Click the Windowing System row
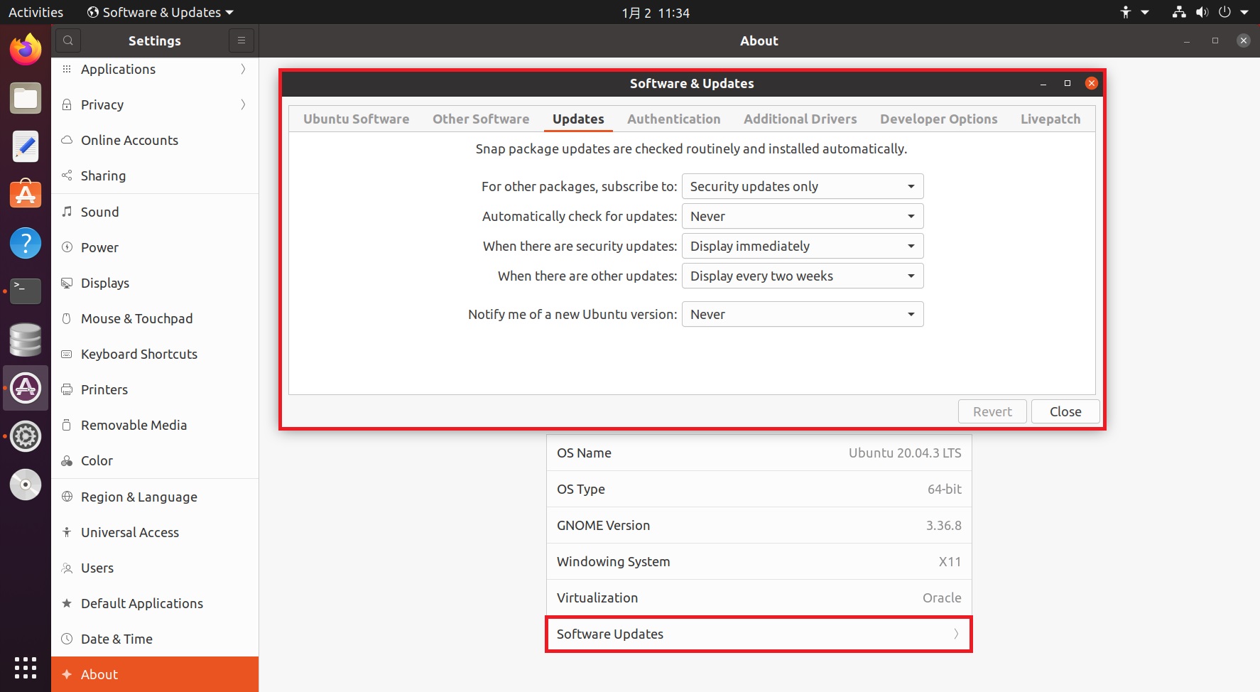This screenshot has height=692, width=1260. pyautogui.click(x=759, y=561)
